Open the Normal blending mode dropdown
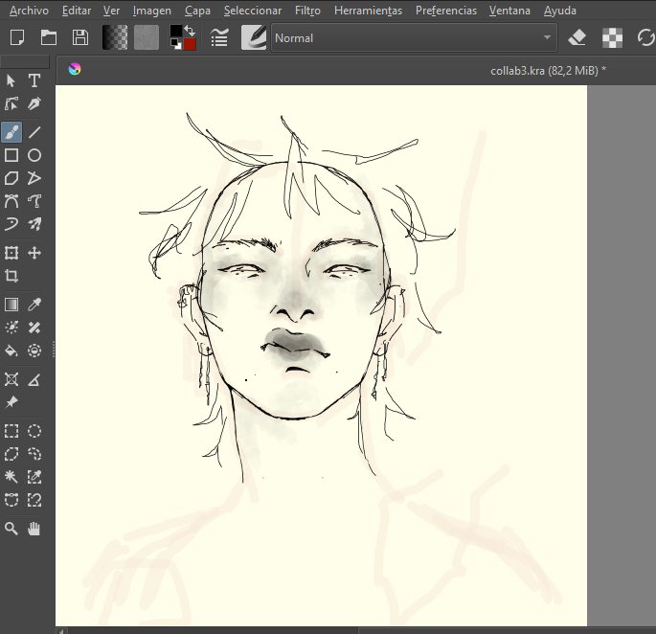 (x=414, y=37)
